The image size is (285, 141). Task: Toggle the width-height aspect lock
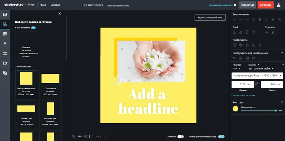[257, 84]
